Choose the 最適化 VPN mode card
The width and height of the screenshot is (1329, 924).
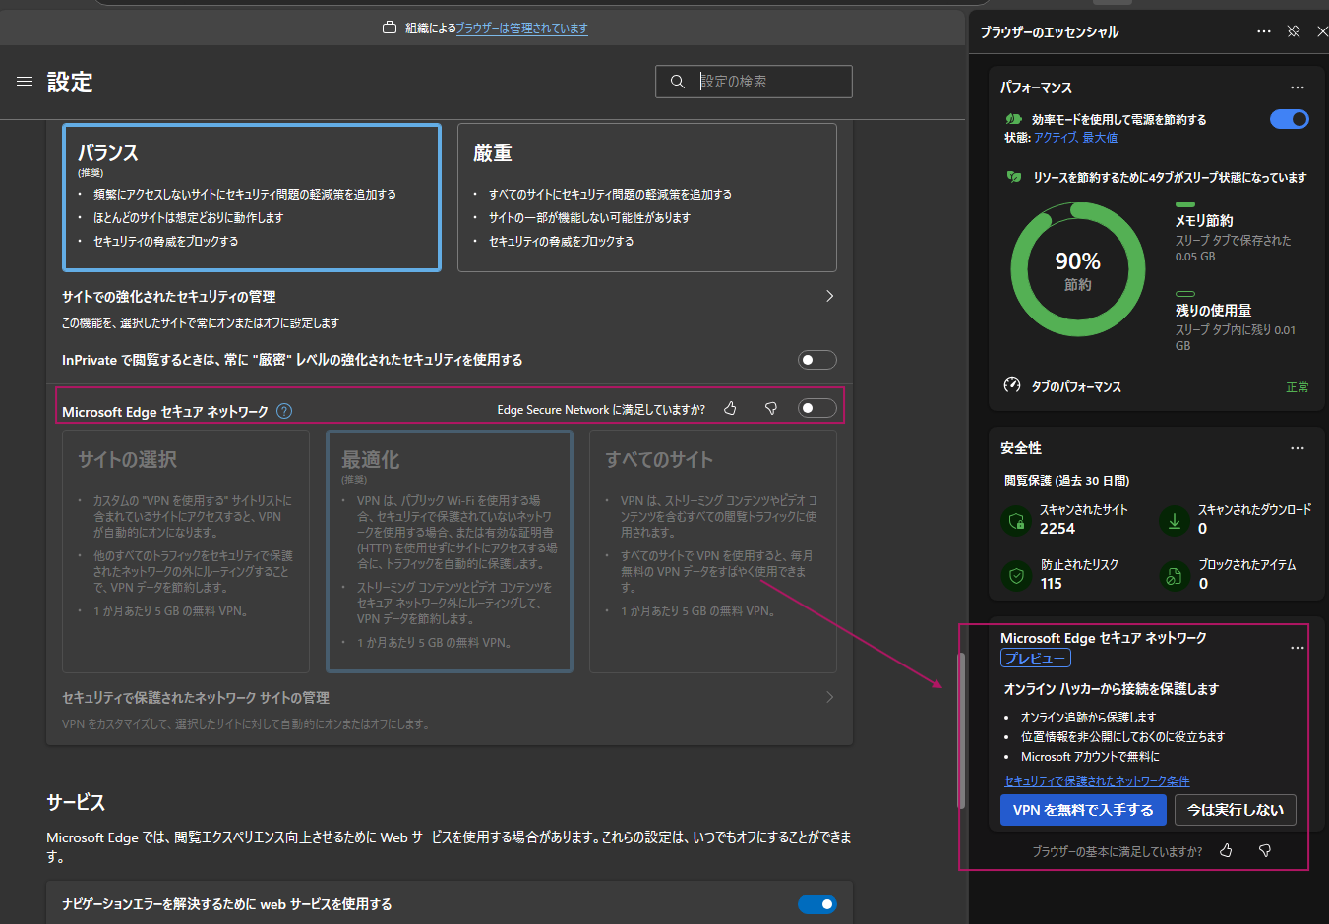tap(450, 551)
